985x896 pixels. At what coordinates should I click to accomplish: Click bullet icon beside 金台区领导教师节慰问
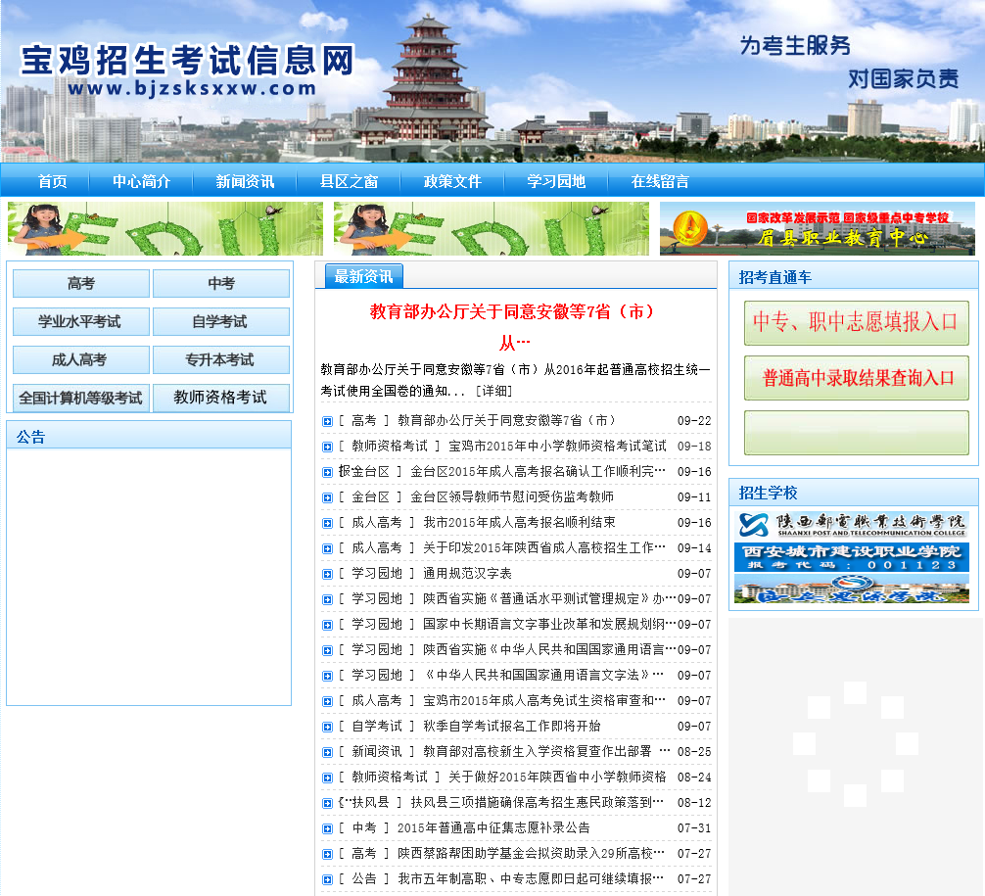327,497
